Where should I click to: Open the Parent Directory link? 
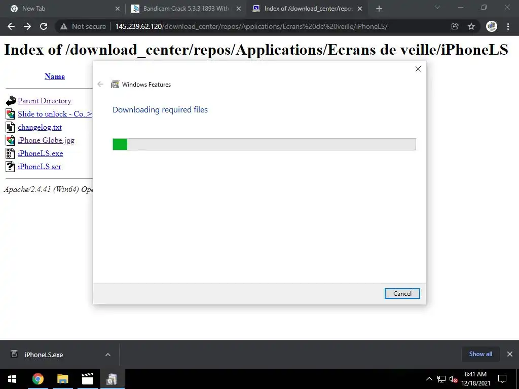tap(45, 101)
